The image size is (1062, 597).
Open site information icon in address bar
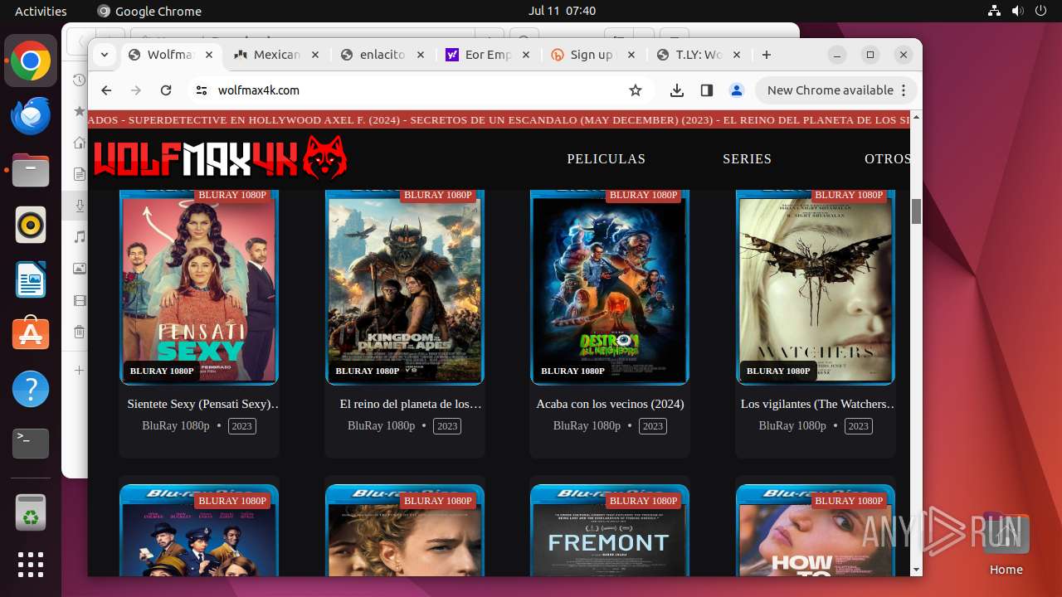pyautogui.click(x=201, y=90)
